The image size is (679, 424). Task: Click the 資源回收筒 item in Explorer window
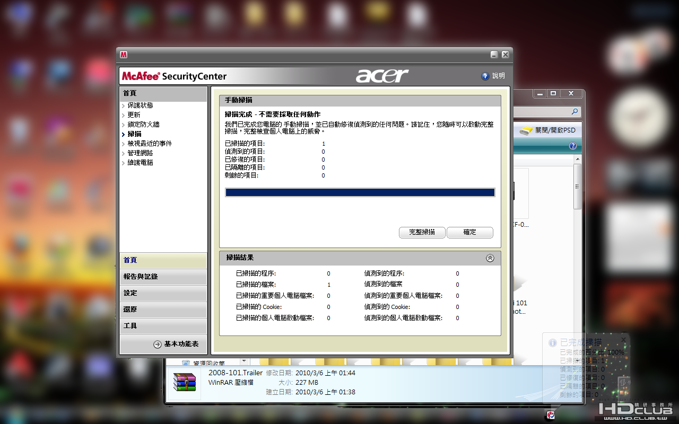(204, 364)
